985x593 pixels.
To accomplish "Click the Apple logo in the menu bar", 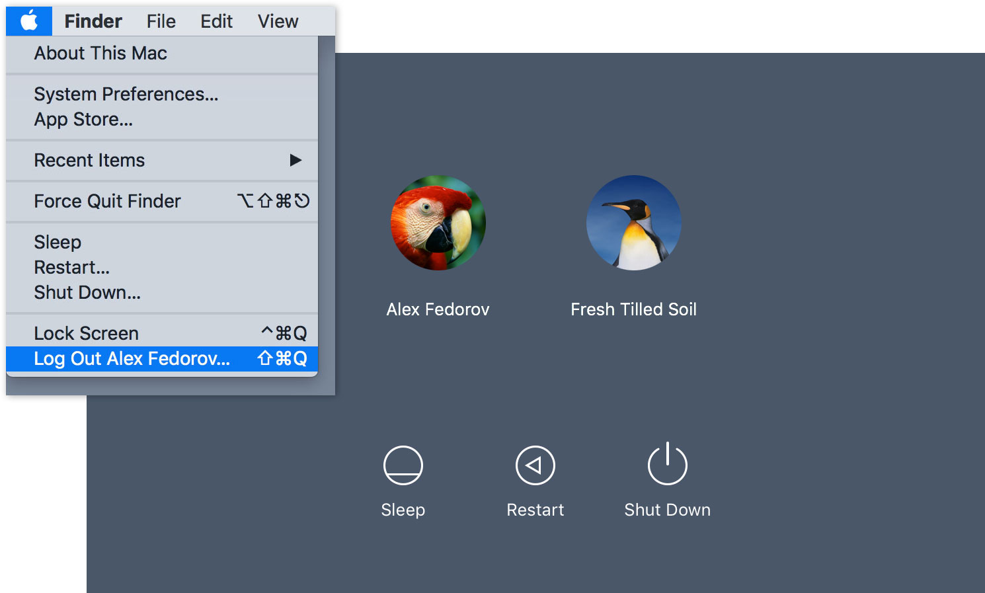I will 28,20.
